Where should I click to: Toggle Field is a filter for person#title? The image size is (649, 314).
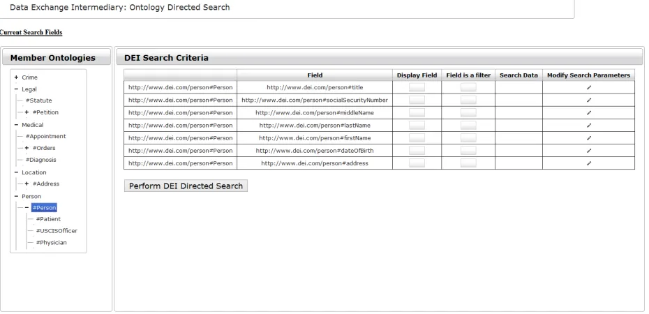(468, 87)
